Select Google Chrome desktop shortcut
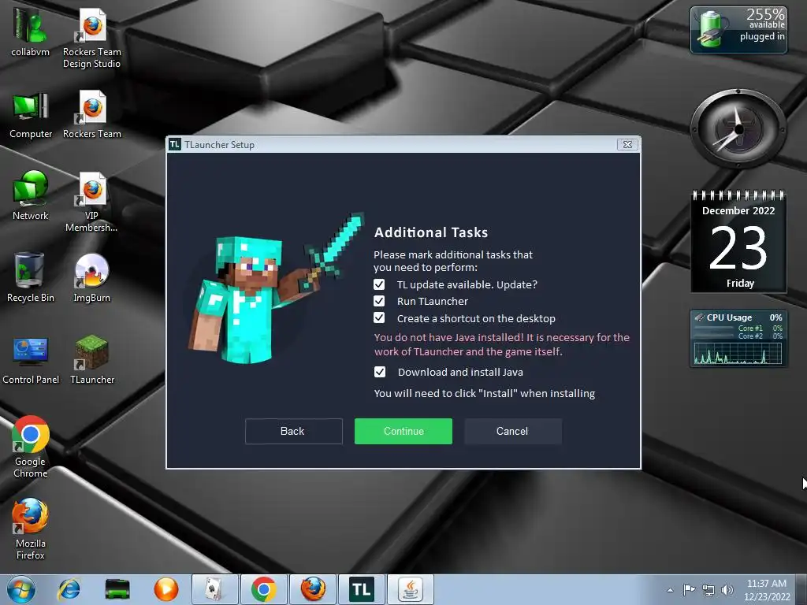The image size is (807, 605). 31,447
